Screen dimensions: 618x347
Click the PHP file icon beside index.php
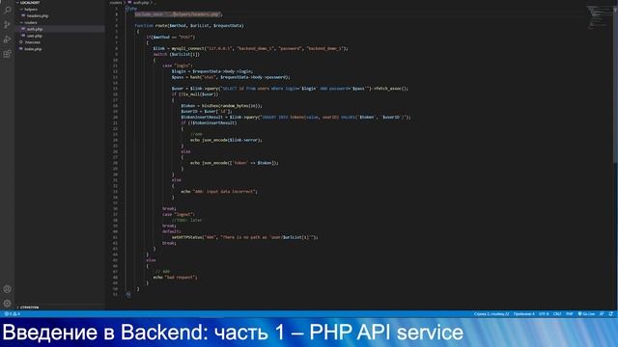point(21,49)
